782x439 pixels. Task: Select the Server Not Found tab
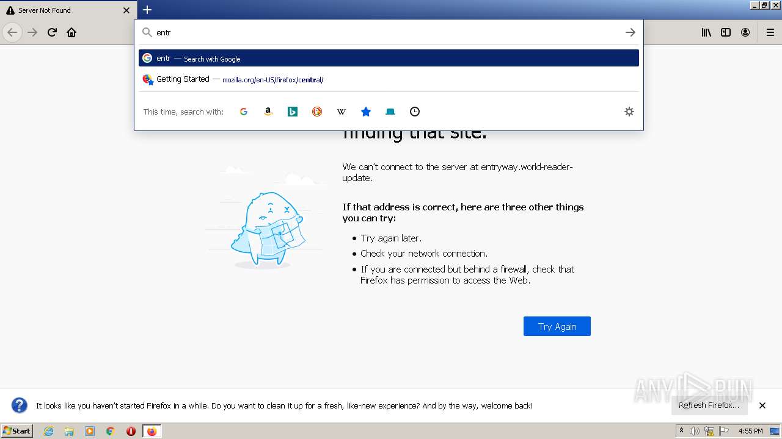pyautogui.click(x=68, y=10)
